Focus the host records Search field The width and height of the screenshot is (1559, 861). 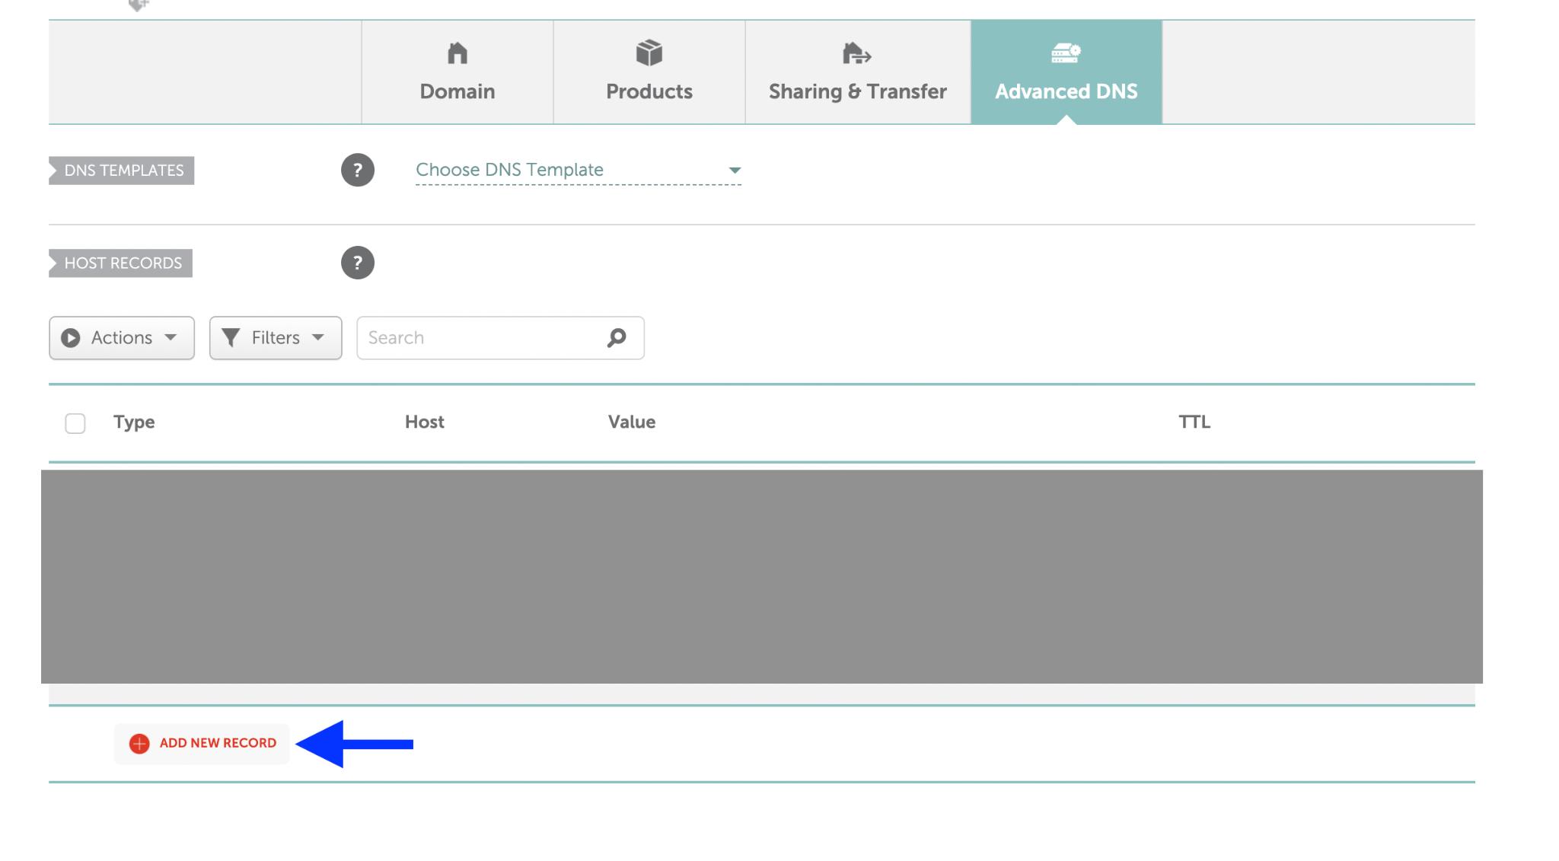480,338
